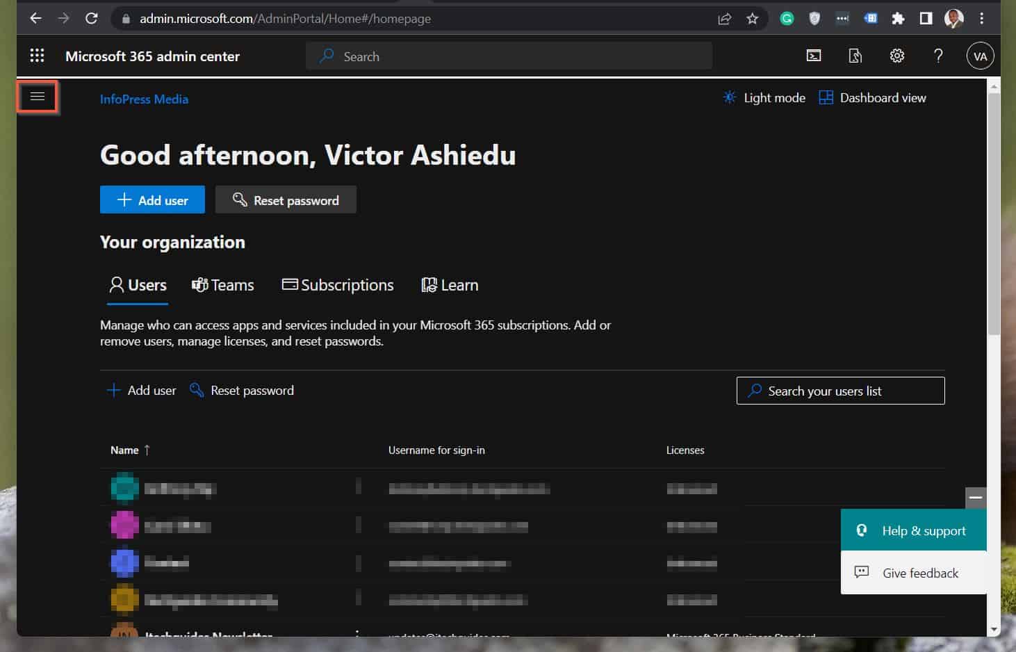The width and height of the screenshot is (1016, 652).
Task: Select the Subscriptions tab
Action: [338, 285]
